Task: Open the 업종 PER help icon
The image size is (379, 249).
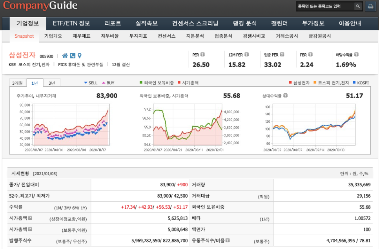Action: (x=282, y=55)
